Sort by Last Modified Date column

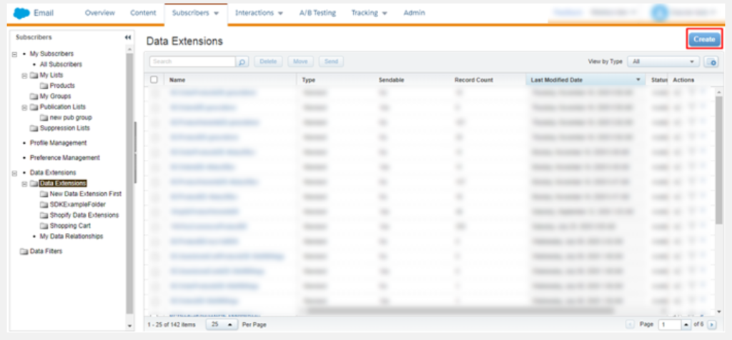click(x=583, y=80)
